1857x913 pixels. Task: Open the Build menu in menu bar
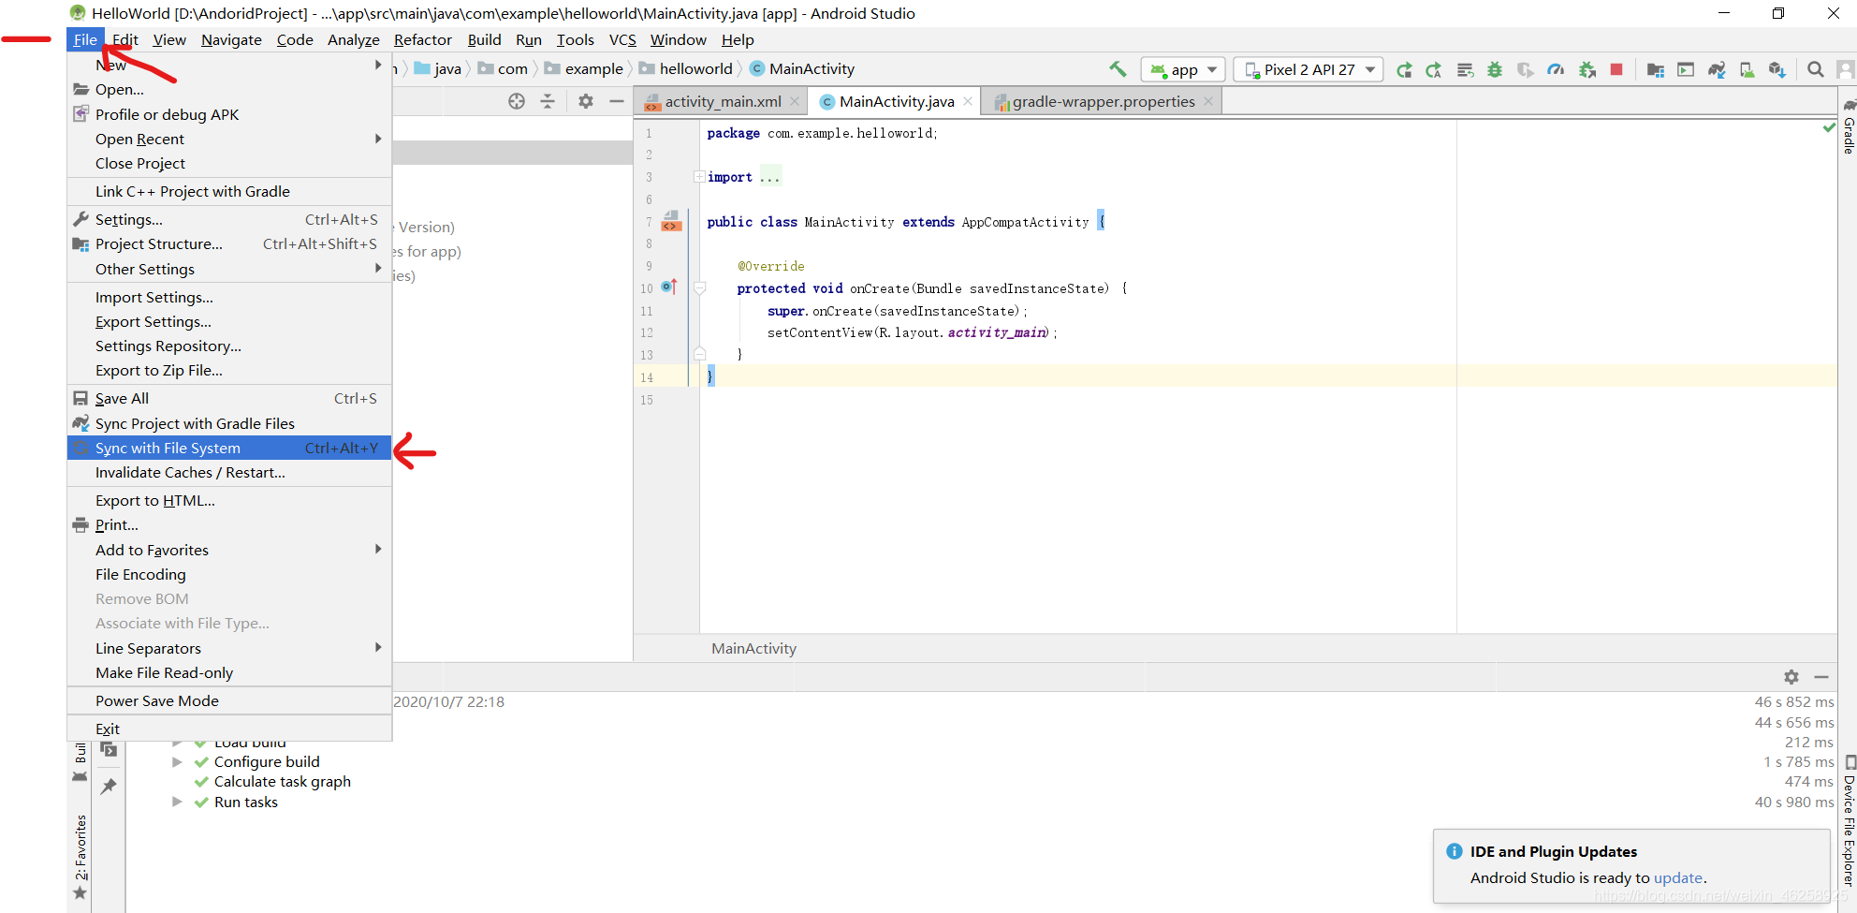[x=484, y=40]
